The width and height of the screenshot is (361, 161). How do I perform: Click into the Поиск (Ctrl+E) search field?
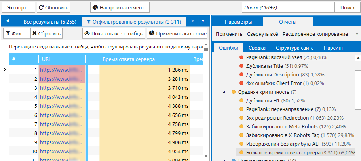click(288, 7)
